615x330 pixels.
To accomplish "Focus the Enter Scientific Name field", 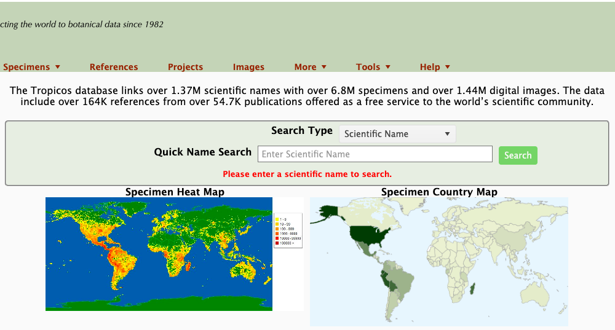I will point(375,154).
